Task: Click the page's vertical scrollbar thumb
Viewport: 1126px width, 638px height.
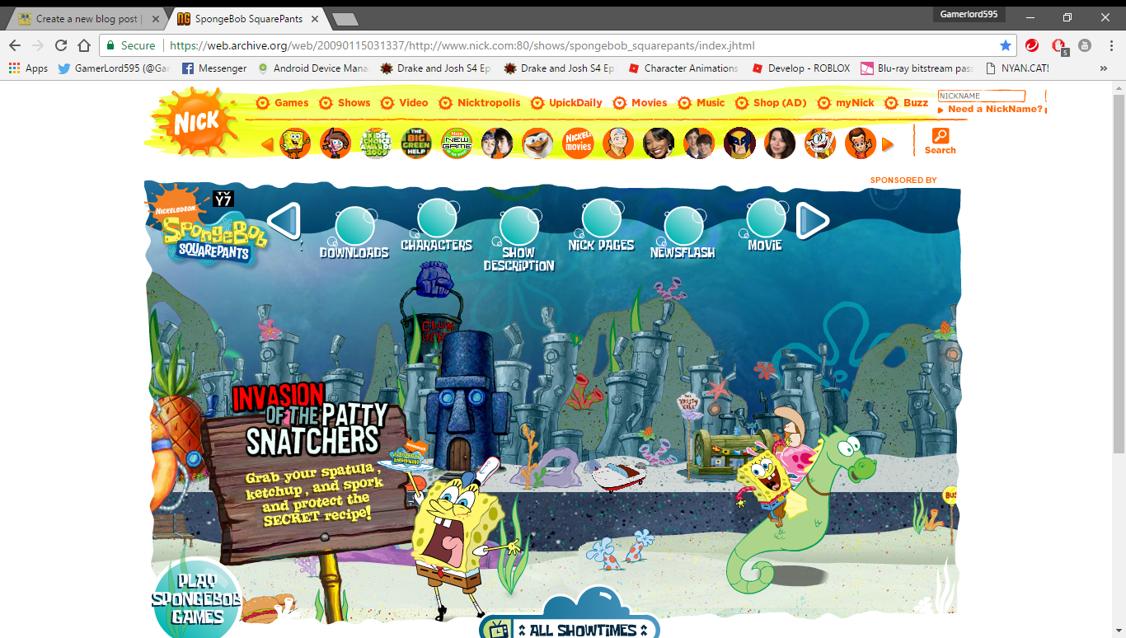Action: pyautogui.click(x=1119, y=272)
